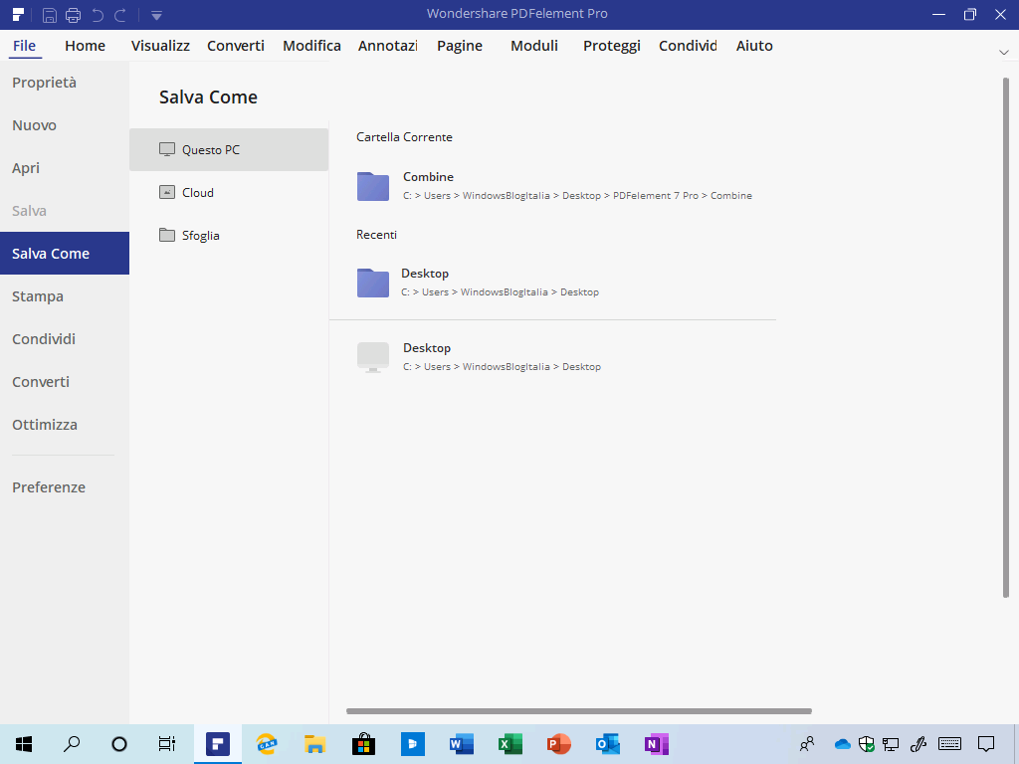Click the recent Desktop folder icon
The height and width of the screenshot is (764, 1019).
coord(373,284)
